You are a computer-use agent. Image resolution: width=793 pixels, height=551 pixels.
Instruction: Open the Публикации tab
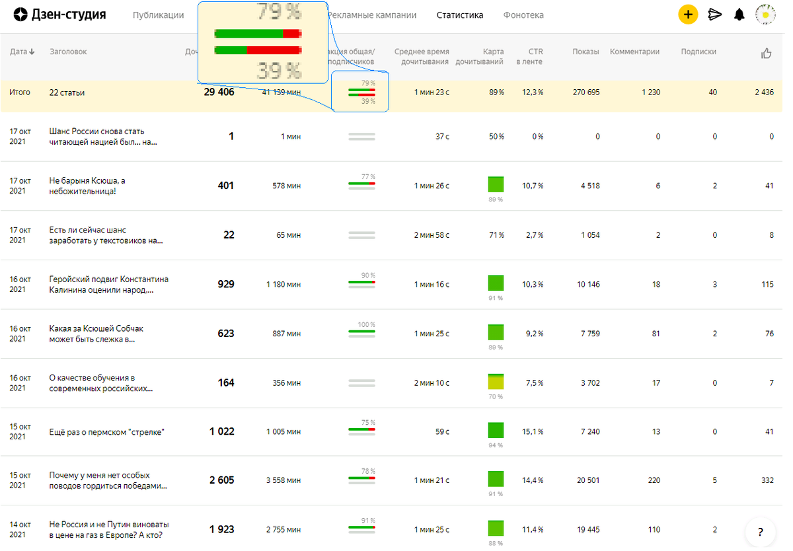(158, 15)
